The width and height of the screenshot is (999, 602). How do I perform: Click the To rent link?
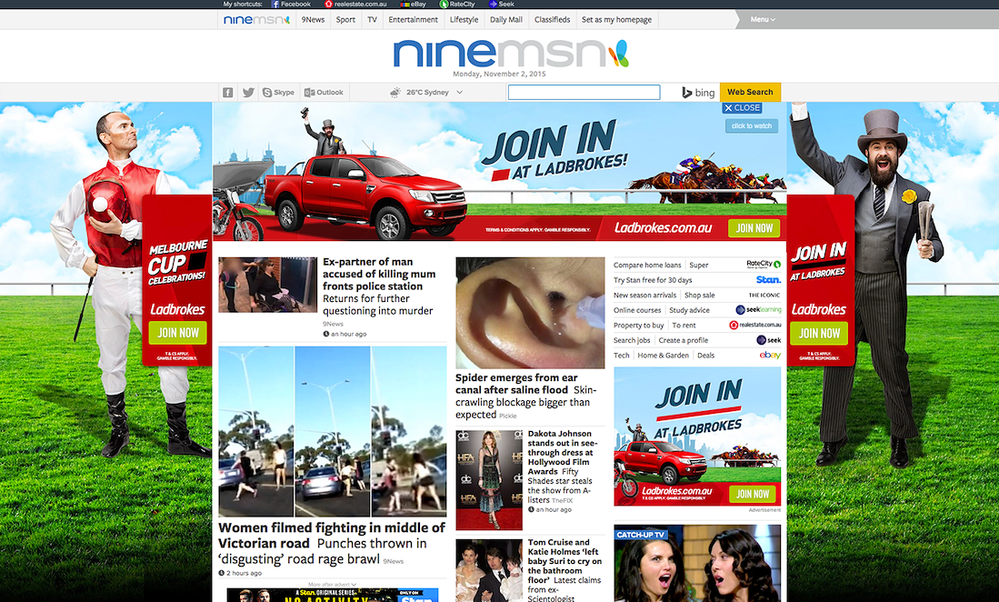pos(684,326)
